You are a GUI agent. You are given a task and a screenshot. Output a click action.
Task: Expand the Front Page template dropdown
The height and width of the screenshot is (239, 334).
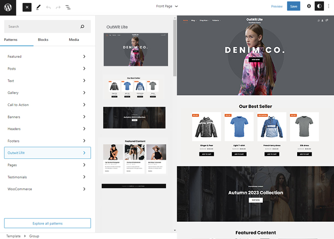[167, 6]
